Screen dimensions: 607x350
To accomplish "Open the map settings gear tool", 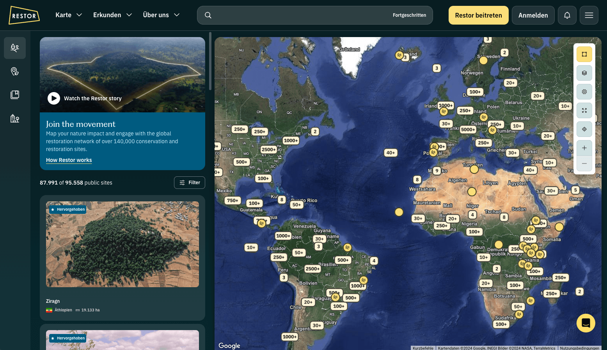I will [x=584, y=92].
